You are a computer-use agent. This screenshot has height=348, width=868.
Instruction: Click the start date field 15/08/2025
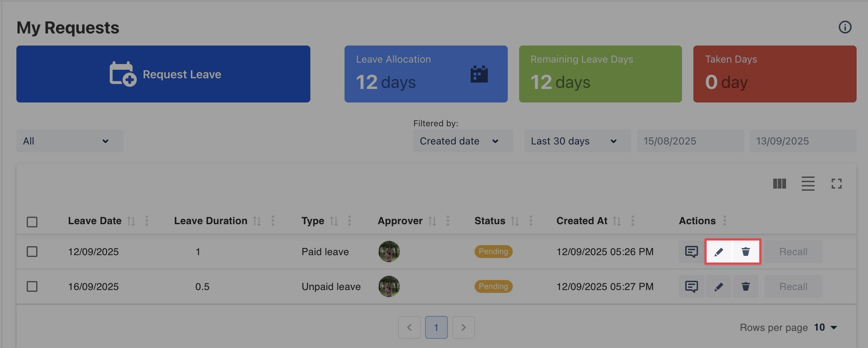690,141
